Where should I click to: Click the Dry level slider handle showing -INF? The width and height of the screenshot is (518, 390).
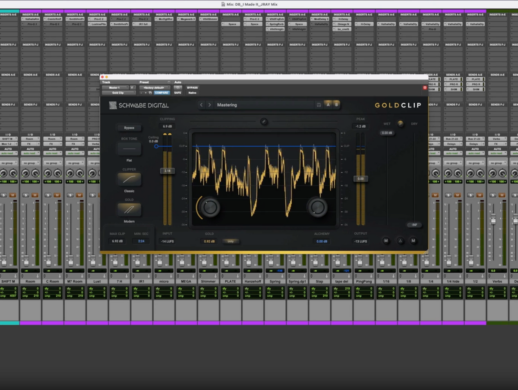[x=414, y=225]
